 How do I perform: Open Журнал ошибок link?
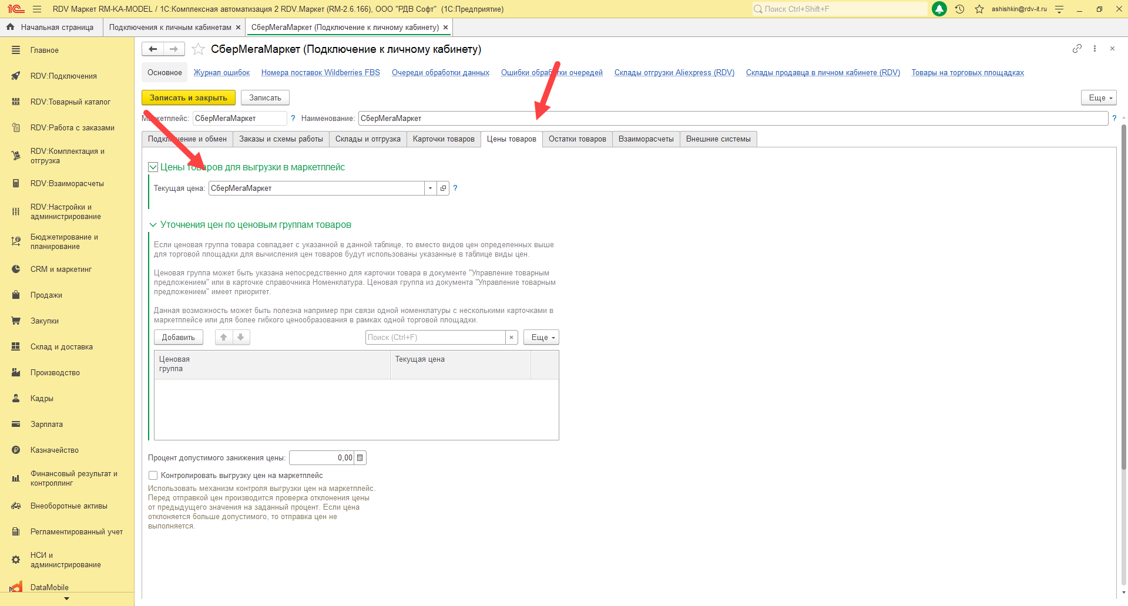click(x=222, y=72)
